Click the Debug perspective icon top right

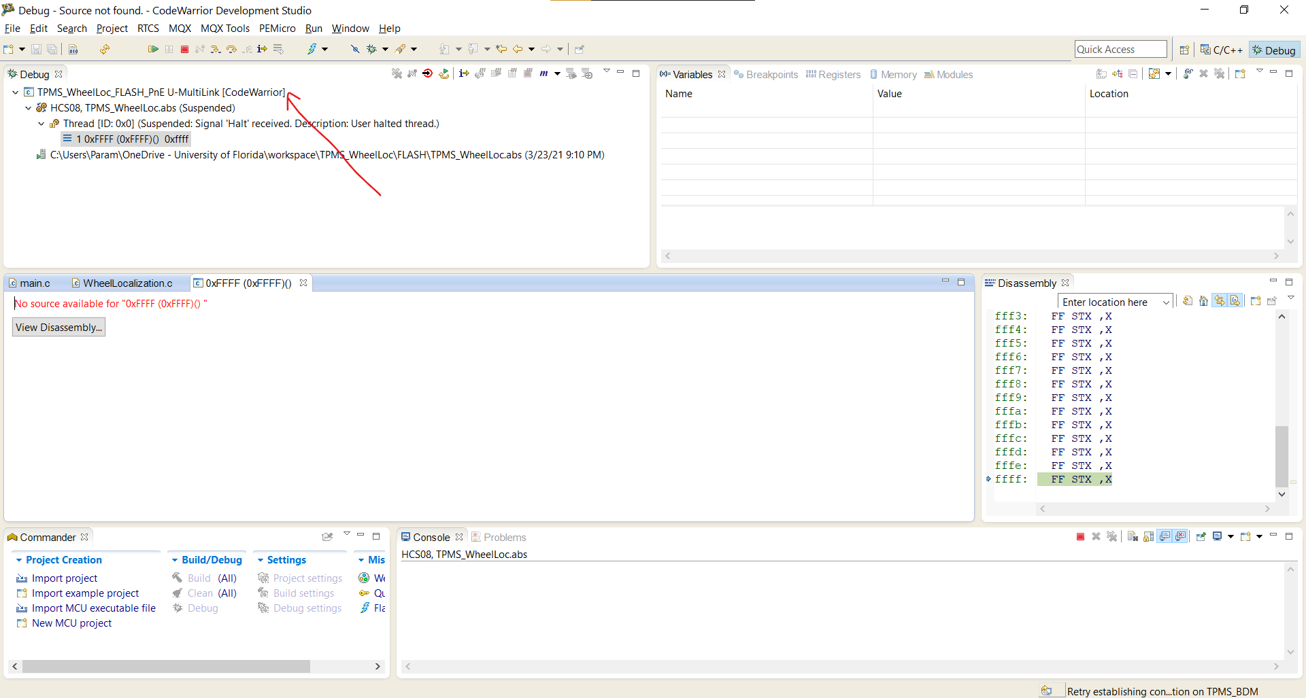click(1274, 49)
